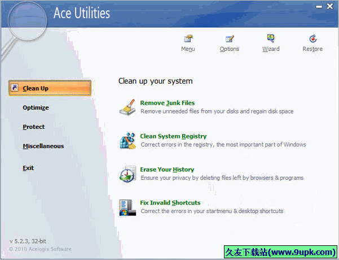Launch the Wizard toolbar icon
Viewport: 339px width, 260px height.
pyautogui.click(x=271, y=38)
